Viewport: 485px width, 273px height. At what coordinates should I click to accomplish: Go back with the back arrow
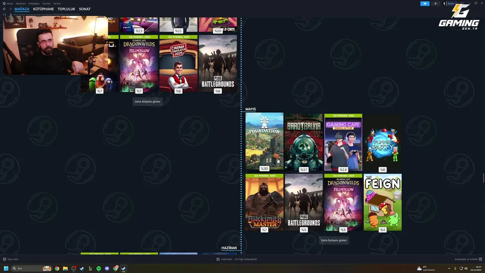(x=5, y=9)
